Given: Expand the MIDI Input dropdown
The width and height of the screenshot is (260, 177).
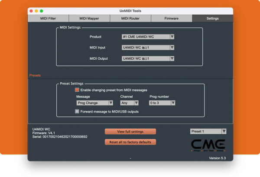Looking at the screenshot, I should [148, 48].
